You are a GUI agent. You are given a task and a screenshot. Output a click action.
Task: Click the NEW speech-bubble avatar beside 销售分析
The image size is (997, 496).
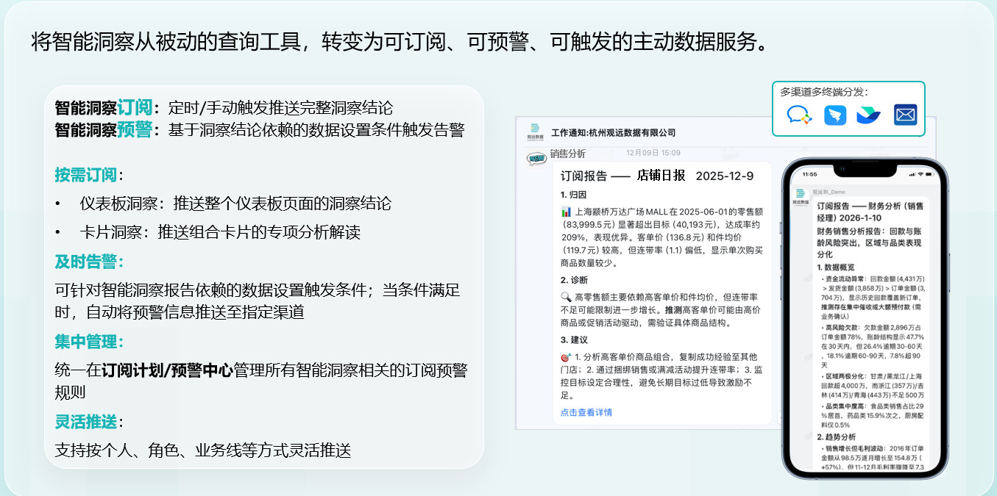point(536,157)
